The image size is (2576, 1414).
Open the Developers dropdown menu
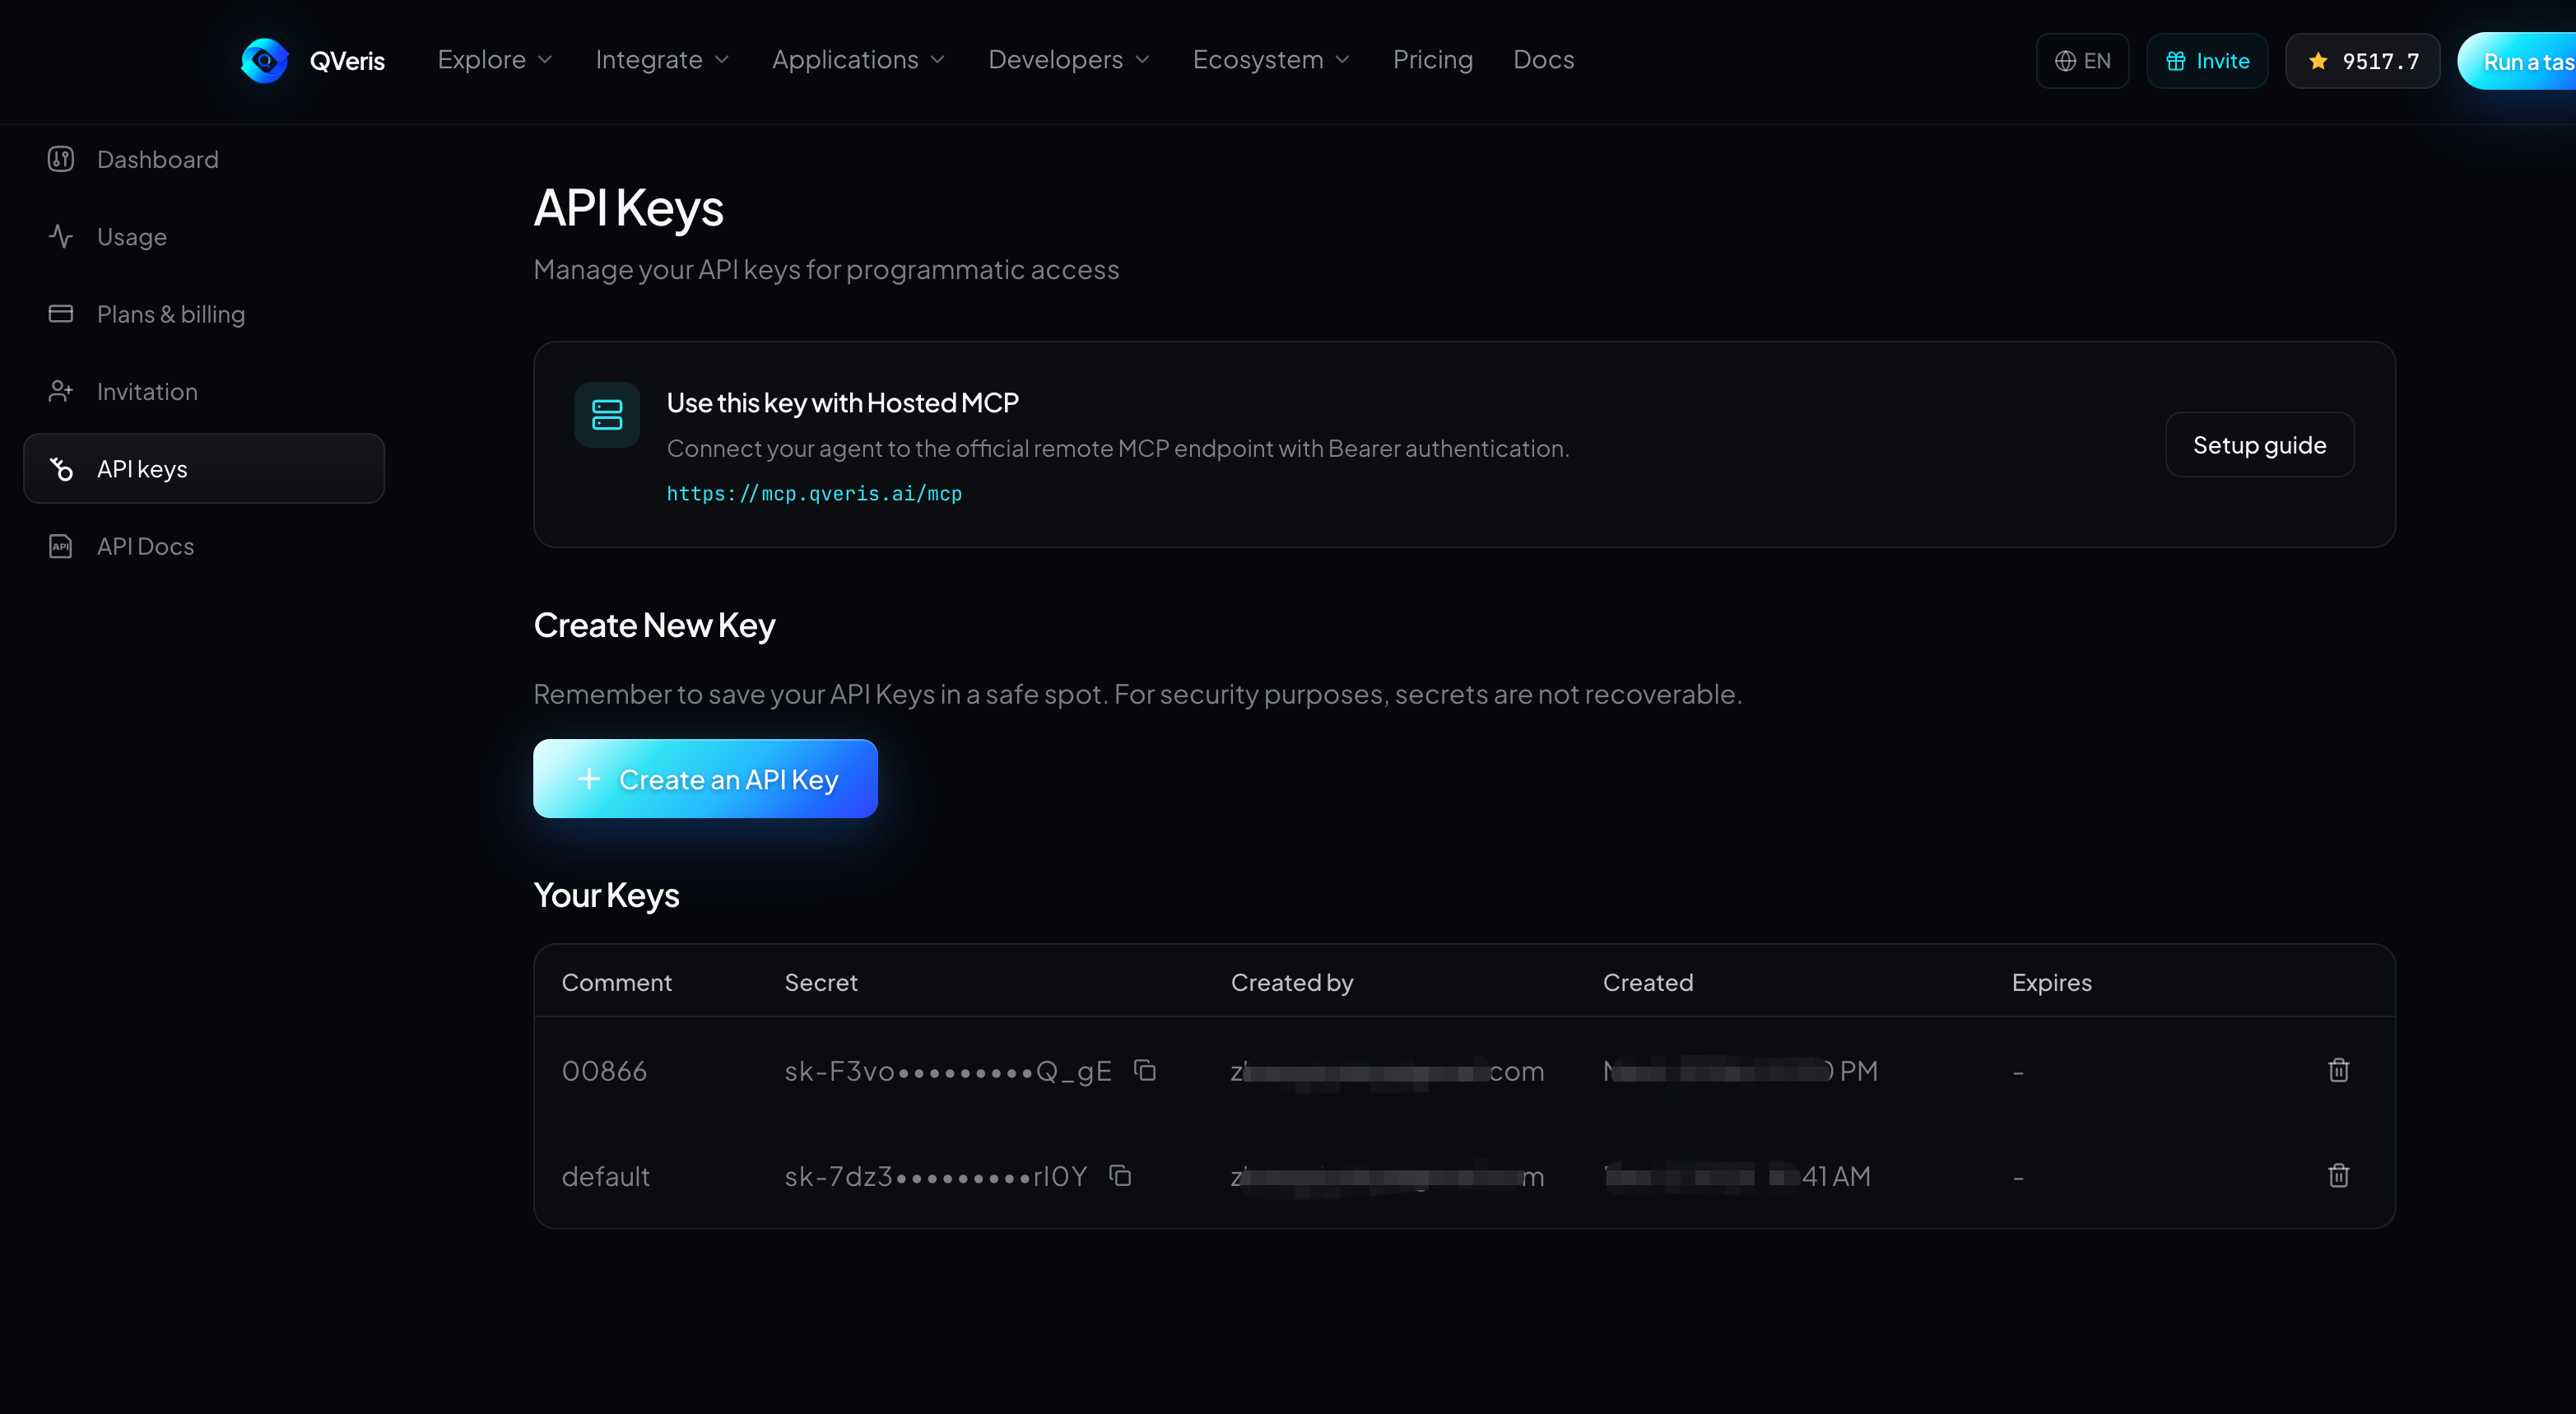click(1069, 60)
